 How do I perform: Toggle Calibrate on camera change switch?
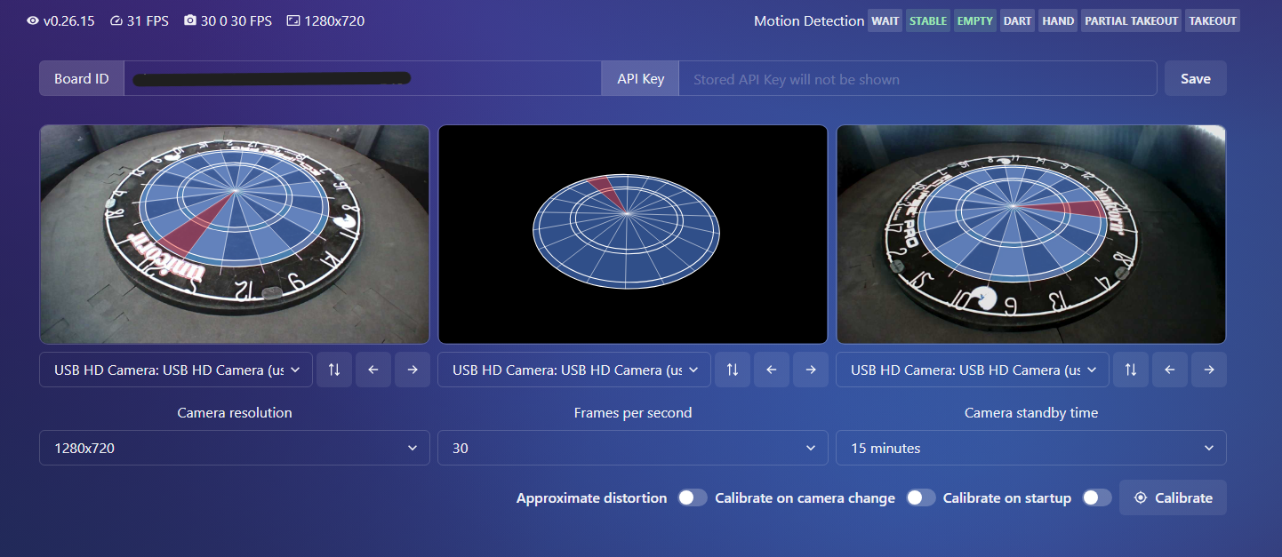coord(921,497)
